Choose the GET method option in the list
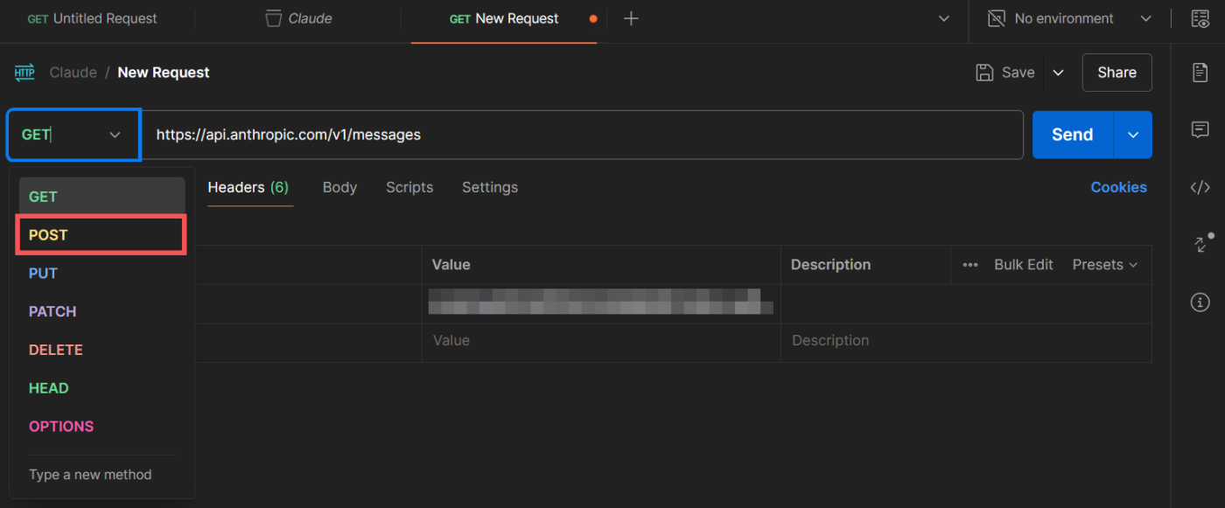 [x=101, y=197]
